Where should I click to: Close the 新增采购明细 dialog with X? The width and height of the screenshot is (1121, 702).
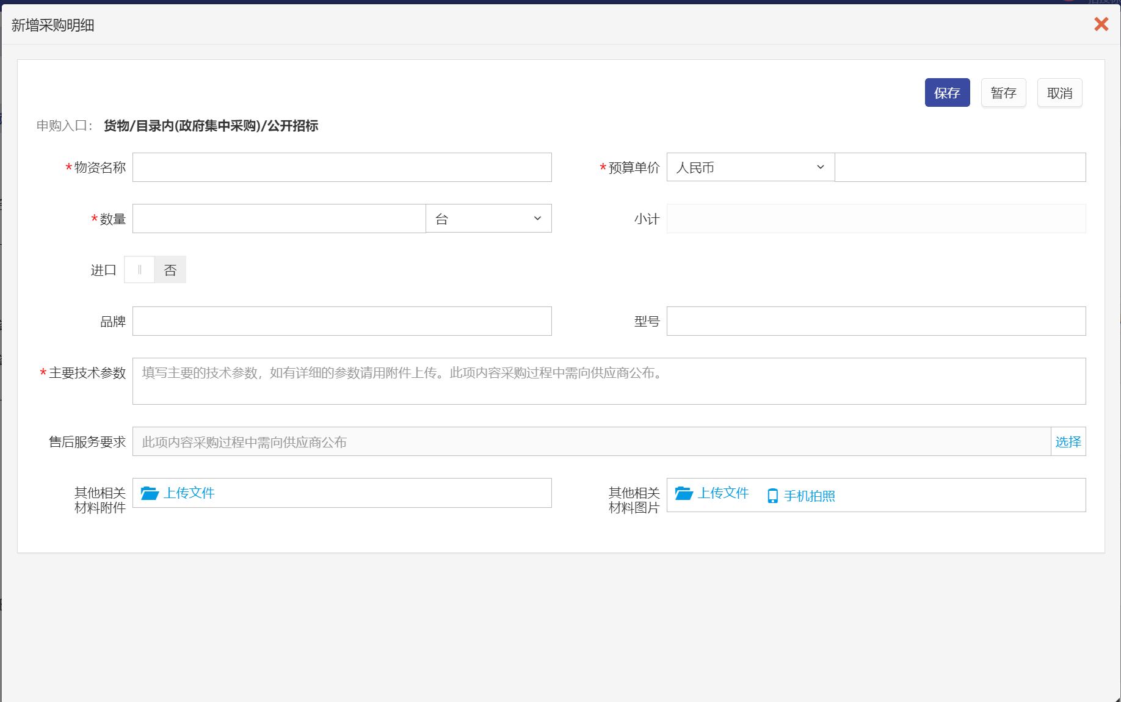pyautogui.click(x=1101, y=24)
